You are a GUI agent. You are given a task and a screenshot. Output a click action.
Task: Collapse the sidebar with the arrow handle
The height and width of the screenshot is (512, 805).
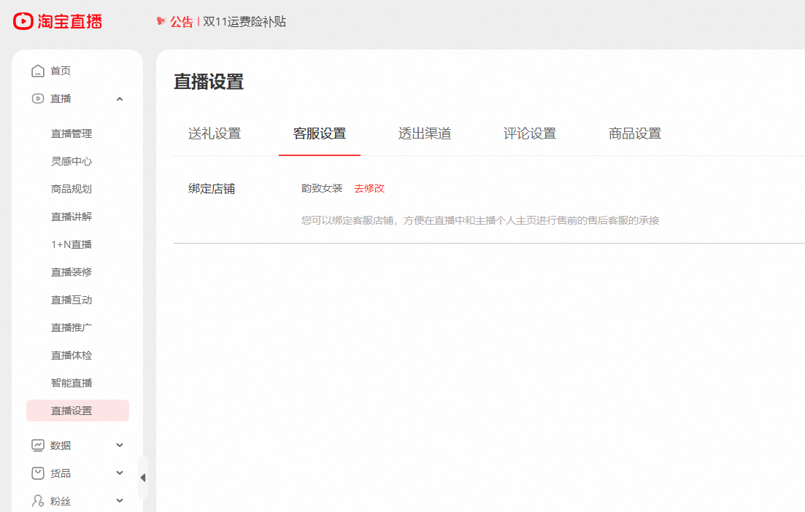point(143,478)
